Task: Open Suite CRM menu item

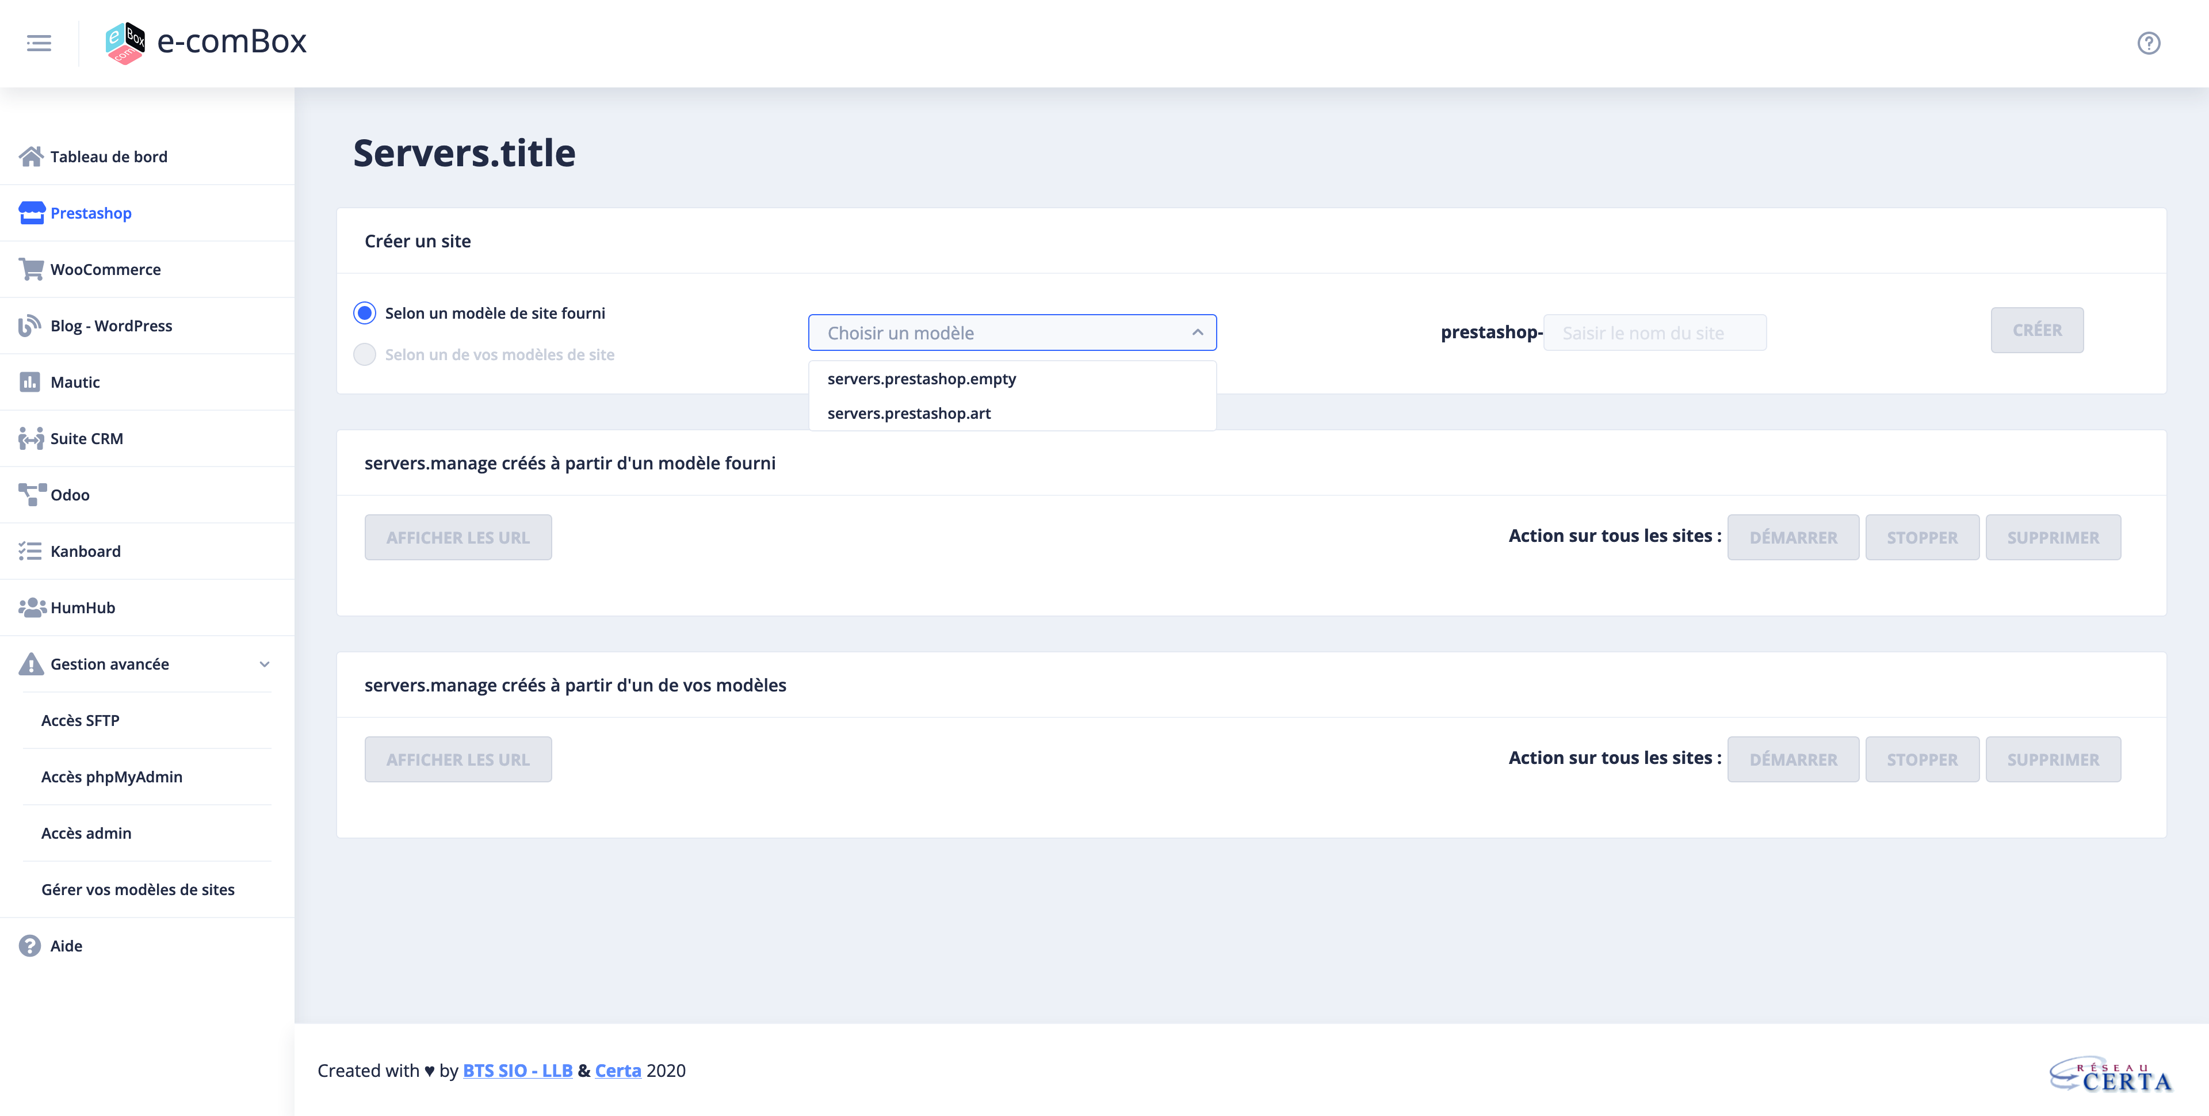Action: coord(147,438)
